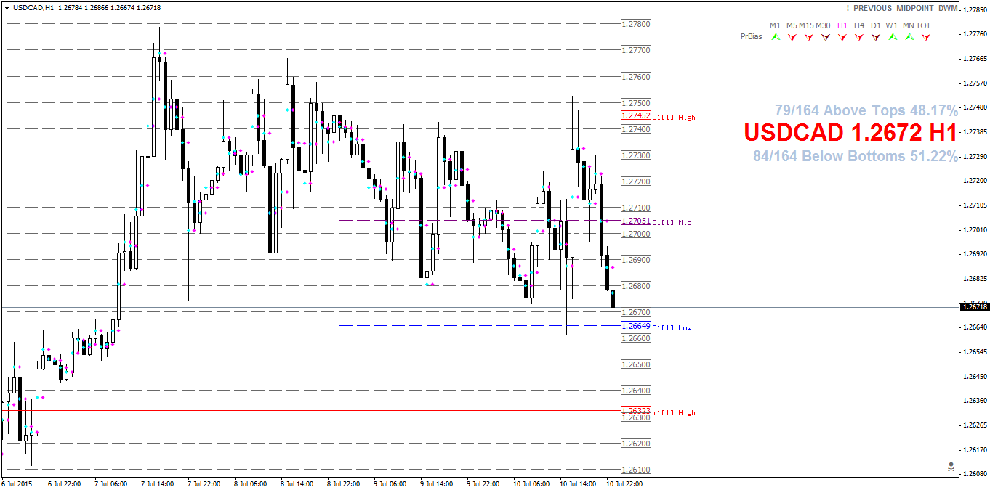Select the M15 bias arrow indicator
This screenshot has width=990, height=490.
[x=809, y=37]
